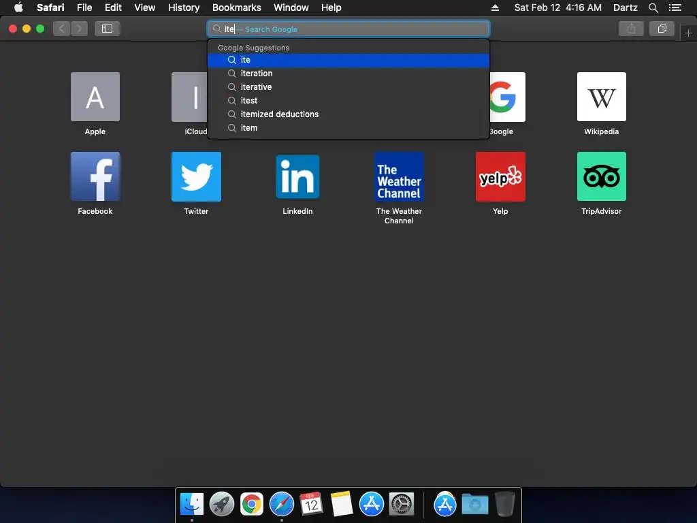Open the Google favorite tile

click(507, 97)
